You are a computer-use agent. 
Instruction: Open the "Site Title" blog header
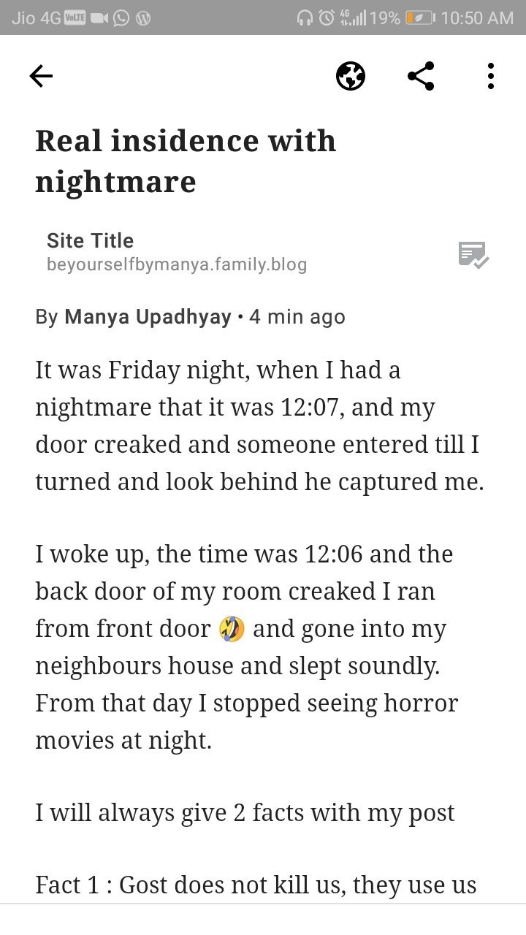[x=90, y=240]
